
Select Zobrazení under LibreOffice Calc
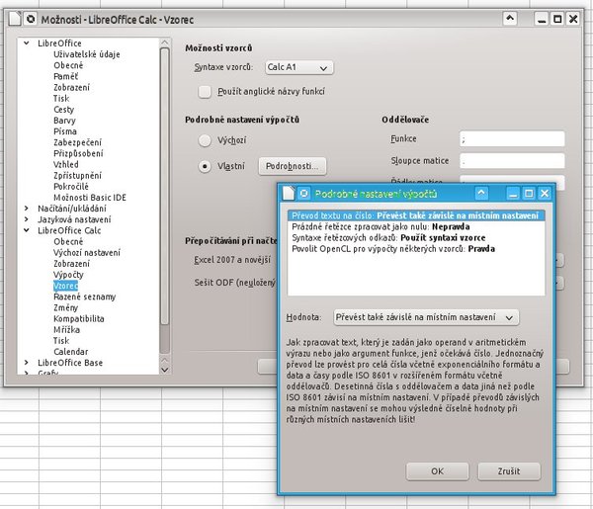pos(71,264)
